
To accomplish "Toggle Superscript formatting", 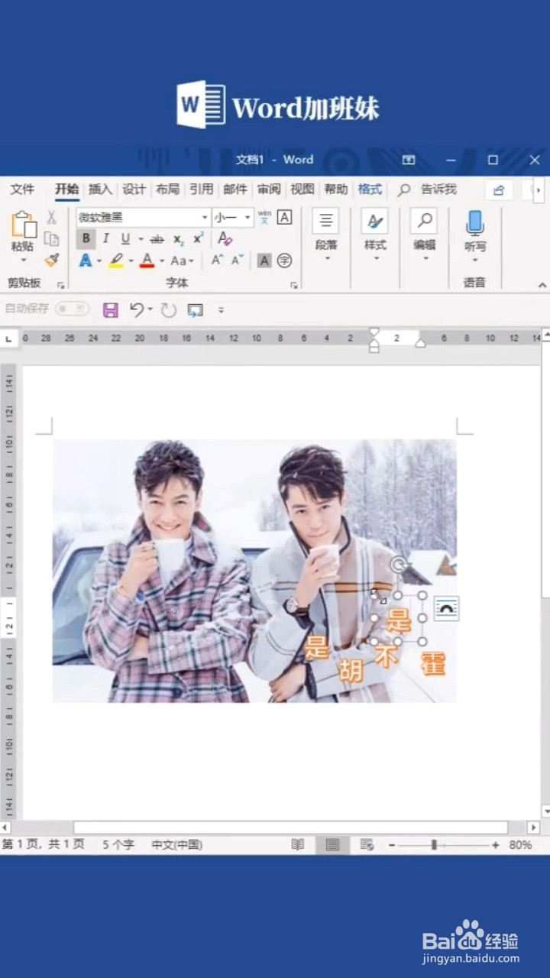I will tap(198, 238).
